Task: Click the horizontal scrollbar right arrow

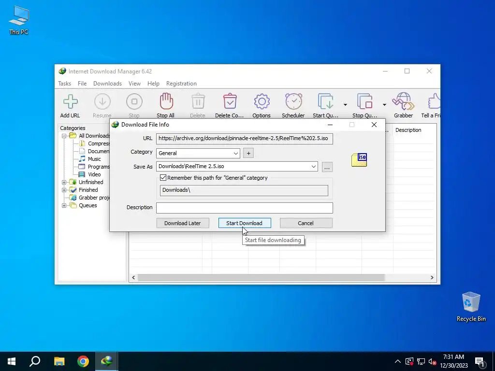Action: pos(432,277)
